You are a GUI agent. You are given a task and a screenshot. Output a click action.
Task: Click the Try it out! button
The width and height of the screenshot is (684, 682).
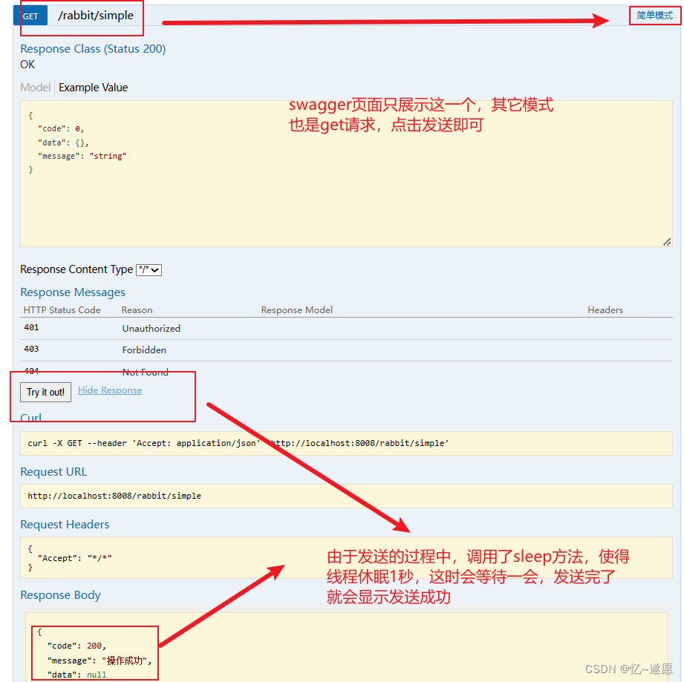click(45, 392)
